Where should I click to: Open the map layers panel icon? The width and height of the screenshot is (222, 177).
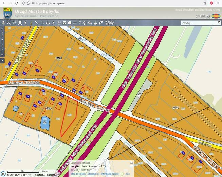point(3,23)
